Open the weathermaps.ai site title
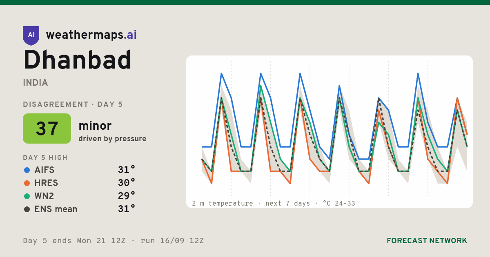Viewport: 490px width, 257px height. pyautogui.click(x=91, y=35)
